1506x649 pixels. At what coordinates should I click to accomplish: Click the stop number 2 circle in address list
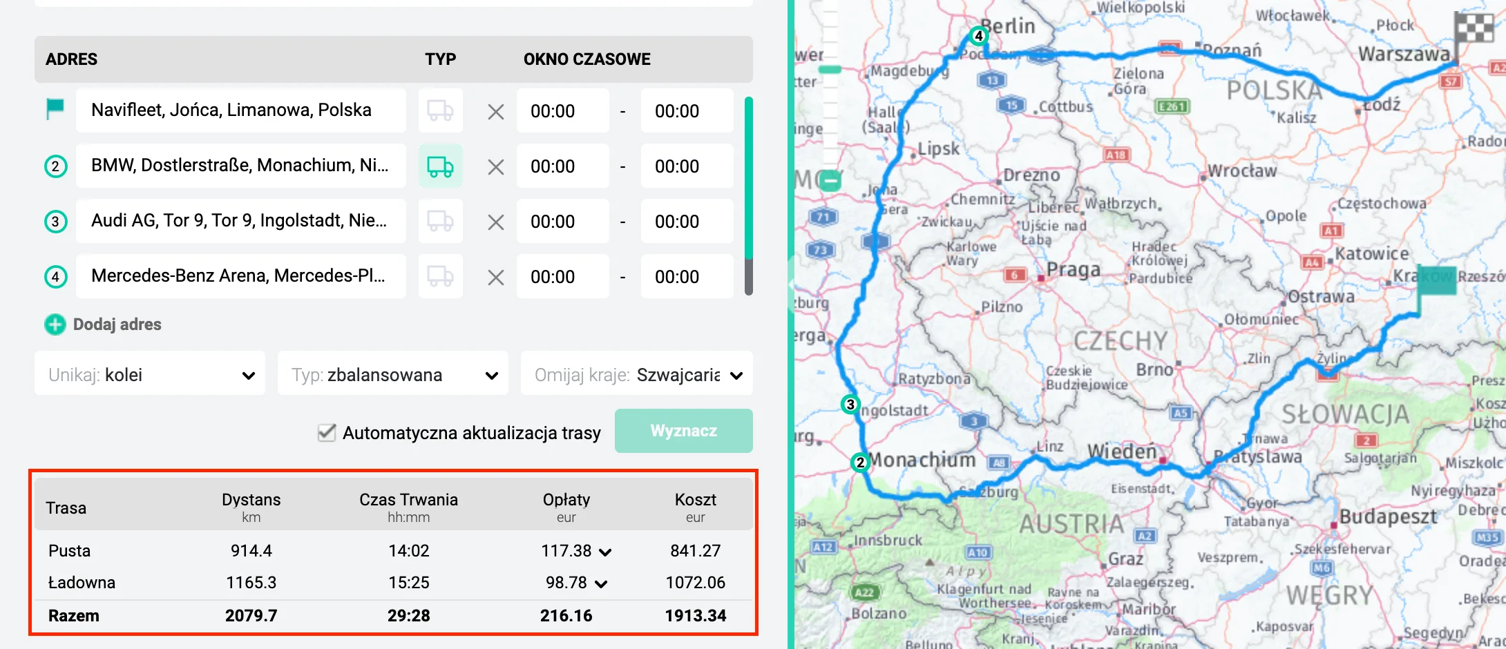point(55,166)
